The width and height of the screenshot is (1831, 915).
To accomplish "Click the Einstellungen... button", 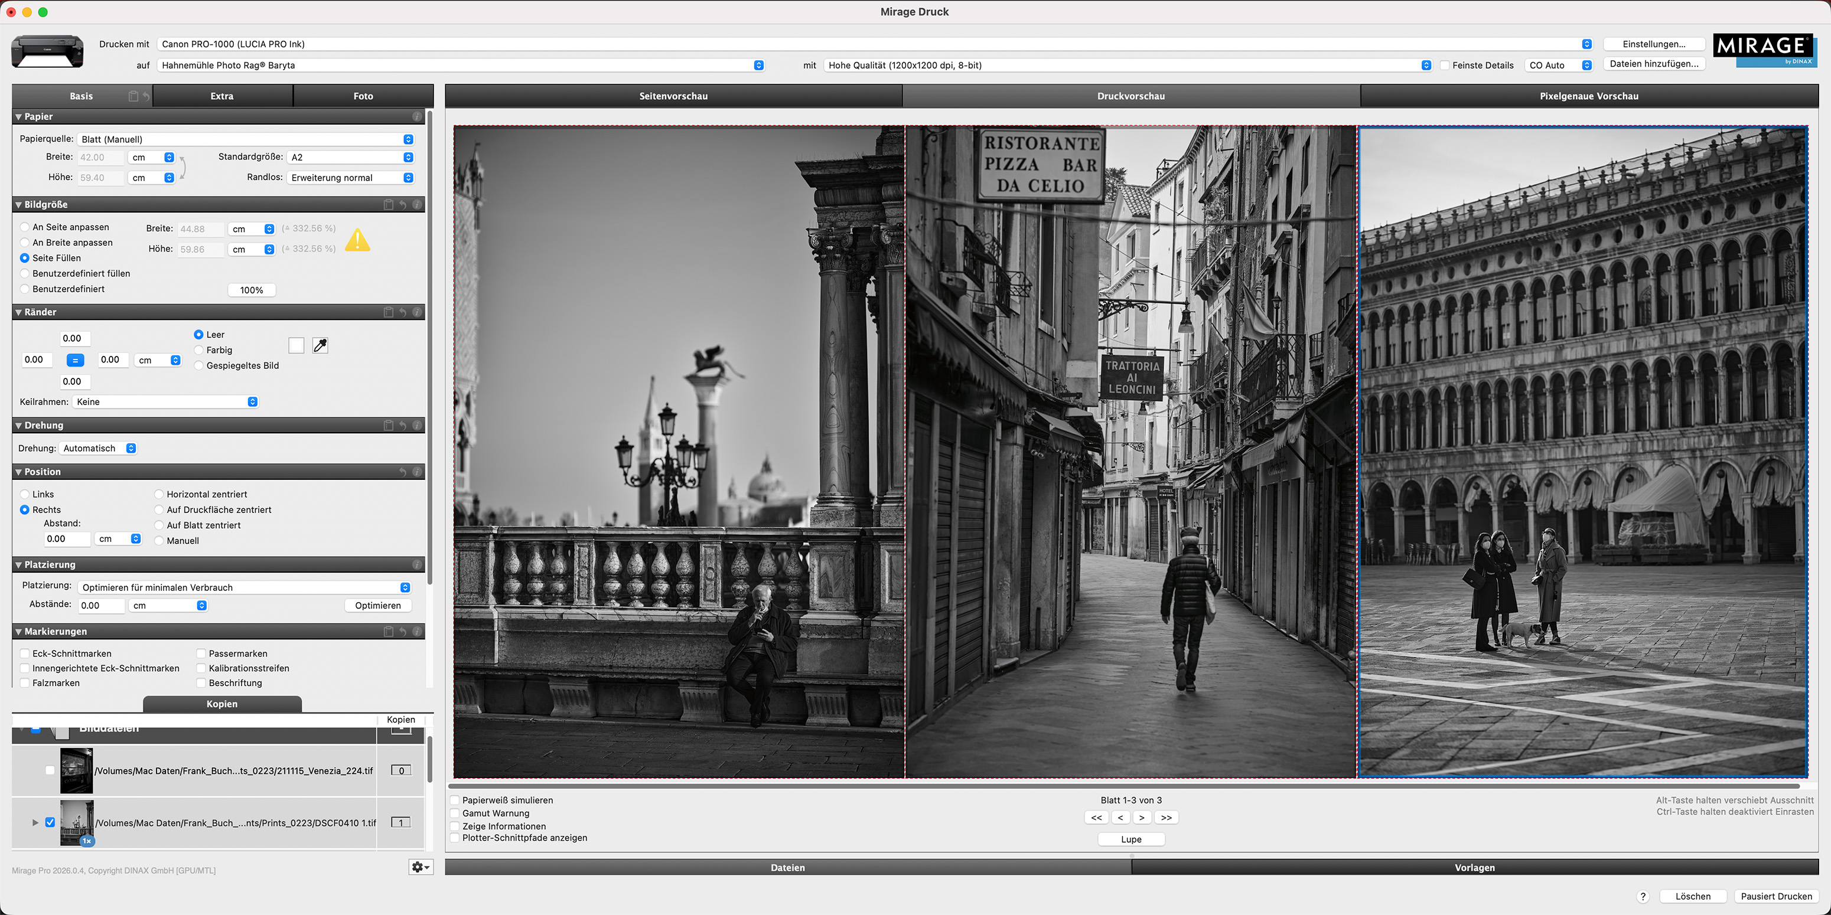I will (1653, 44).
